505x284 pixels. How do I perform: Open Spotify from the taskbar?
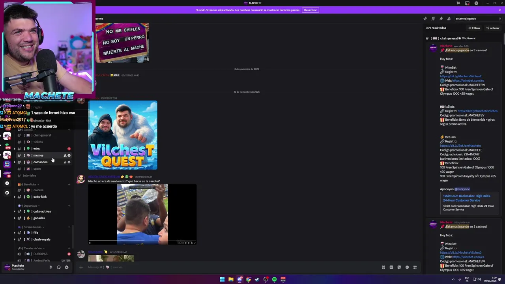click(x=274, y=279)
